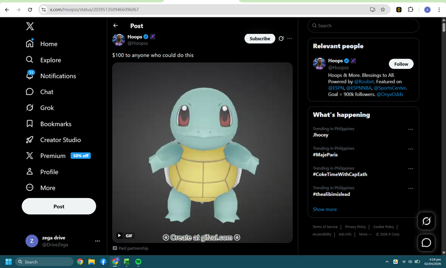Open Cookie Policy footer link

(x=384, y=227)
